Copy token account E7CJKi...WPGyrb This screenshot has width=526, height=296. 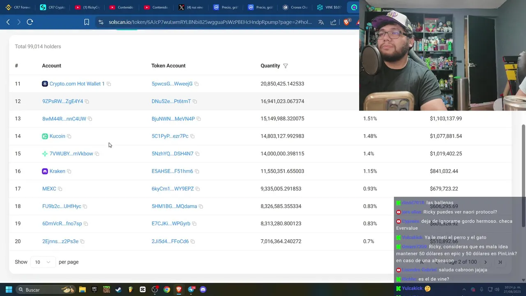point(194,224)
